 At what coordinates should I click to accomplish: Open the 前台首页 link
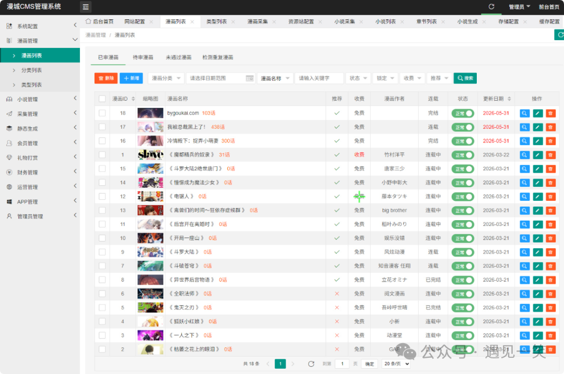click(x=549, y=7)
